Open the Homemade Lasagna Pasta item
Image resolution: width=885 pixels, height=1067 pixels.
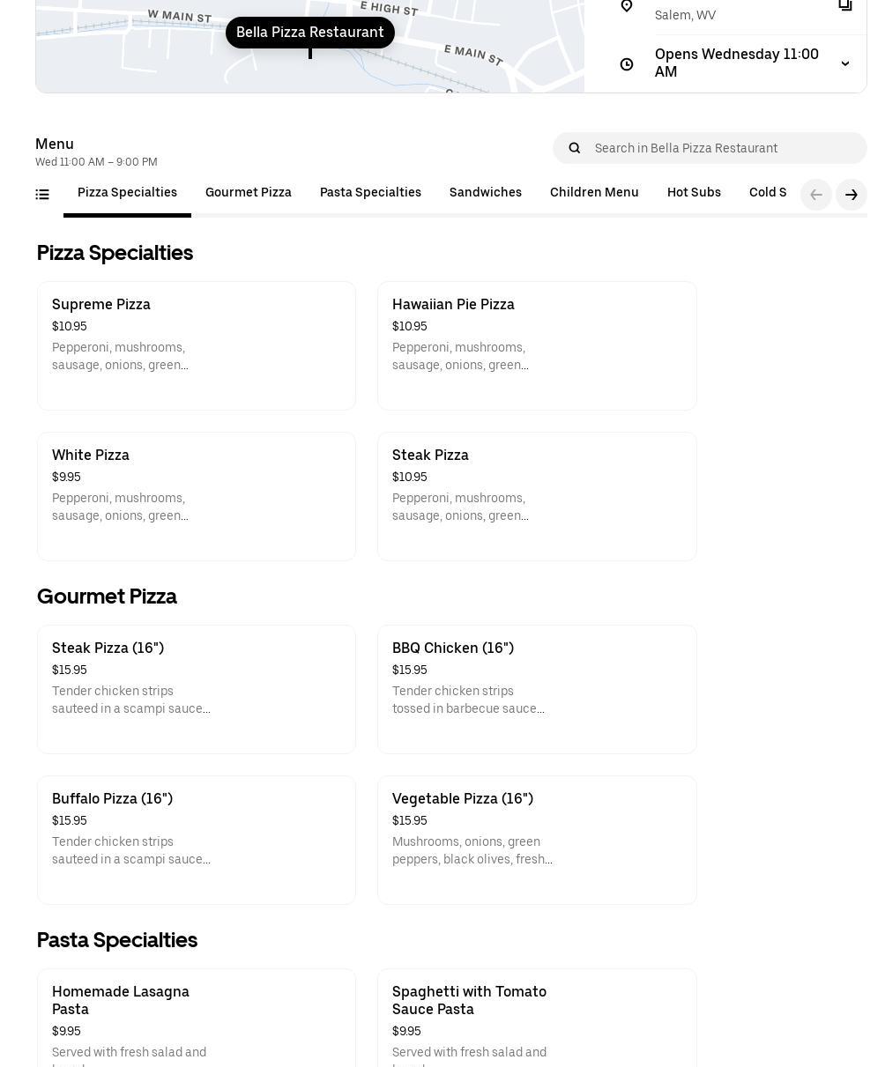197,1018
